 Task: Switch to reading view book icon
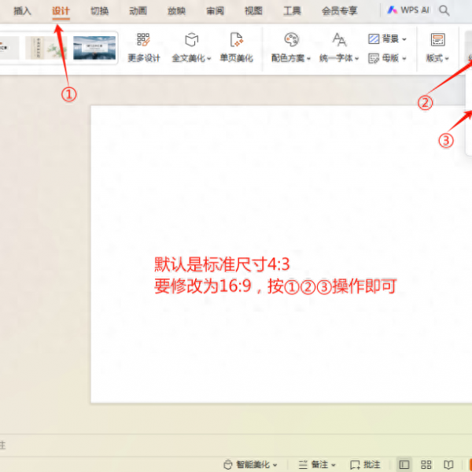pyautogui.click(x=448, y=465)
